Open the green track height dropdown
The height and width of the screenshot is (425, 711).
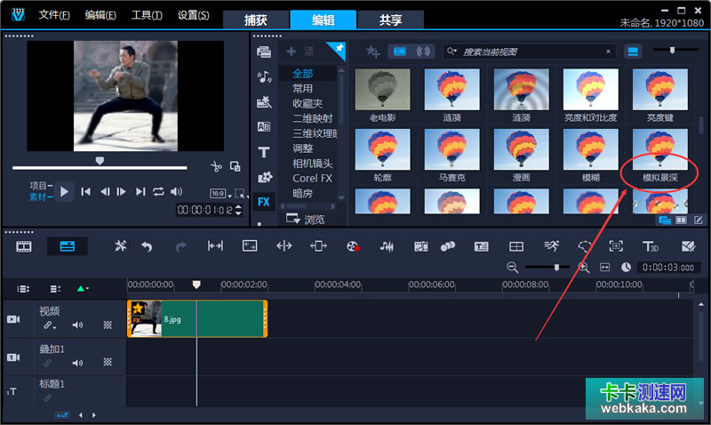click(84, 289)
